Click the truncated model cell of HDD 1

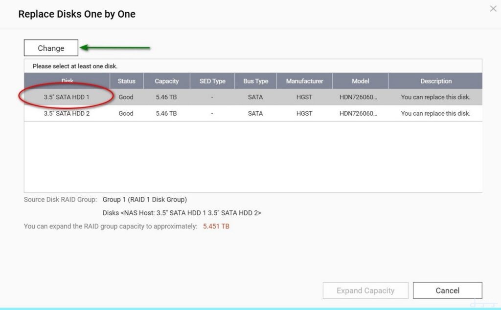tap(358, 97)
